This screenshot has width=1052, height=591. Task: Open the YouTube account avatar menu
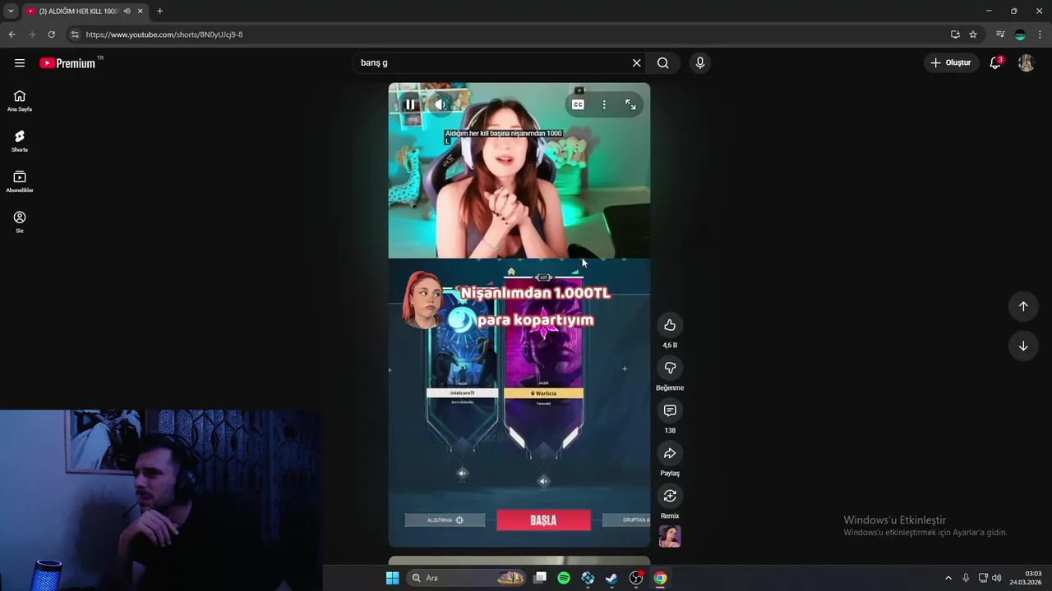point(1026,63)
